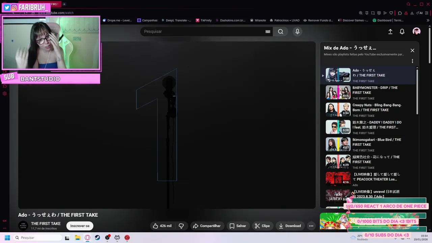
Task: Open the Opera GX taskbar icon
Action: point(87,238)
